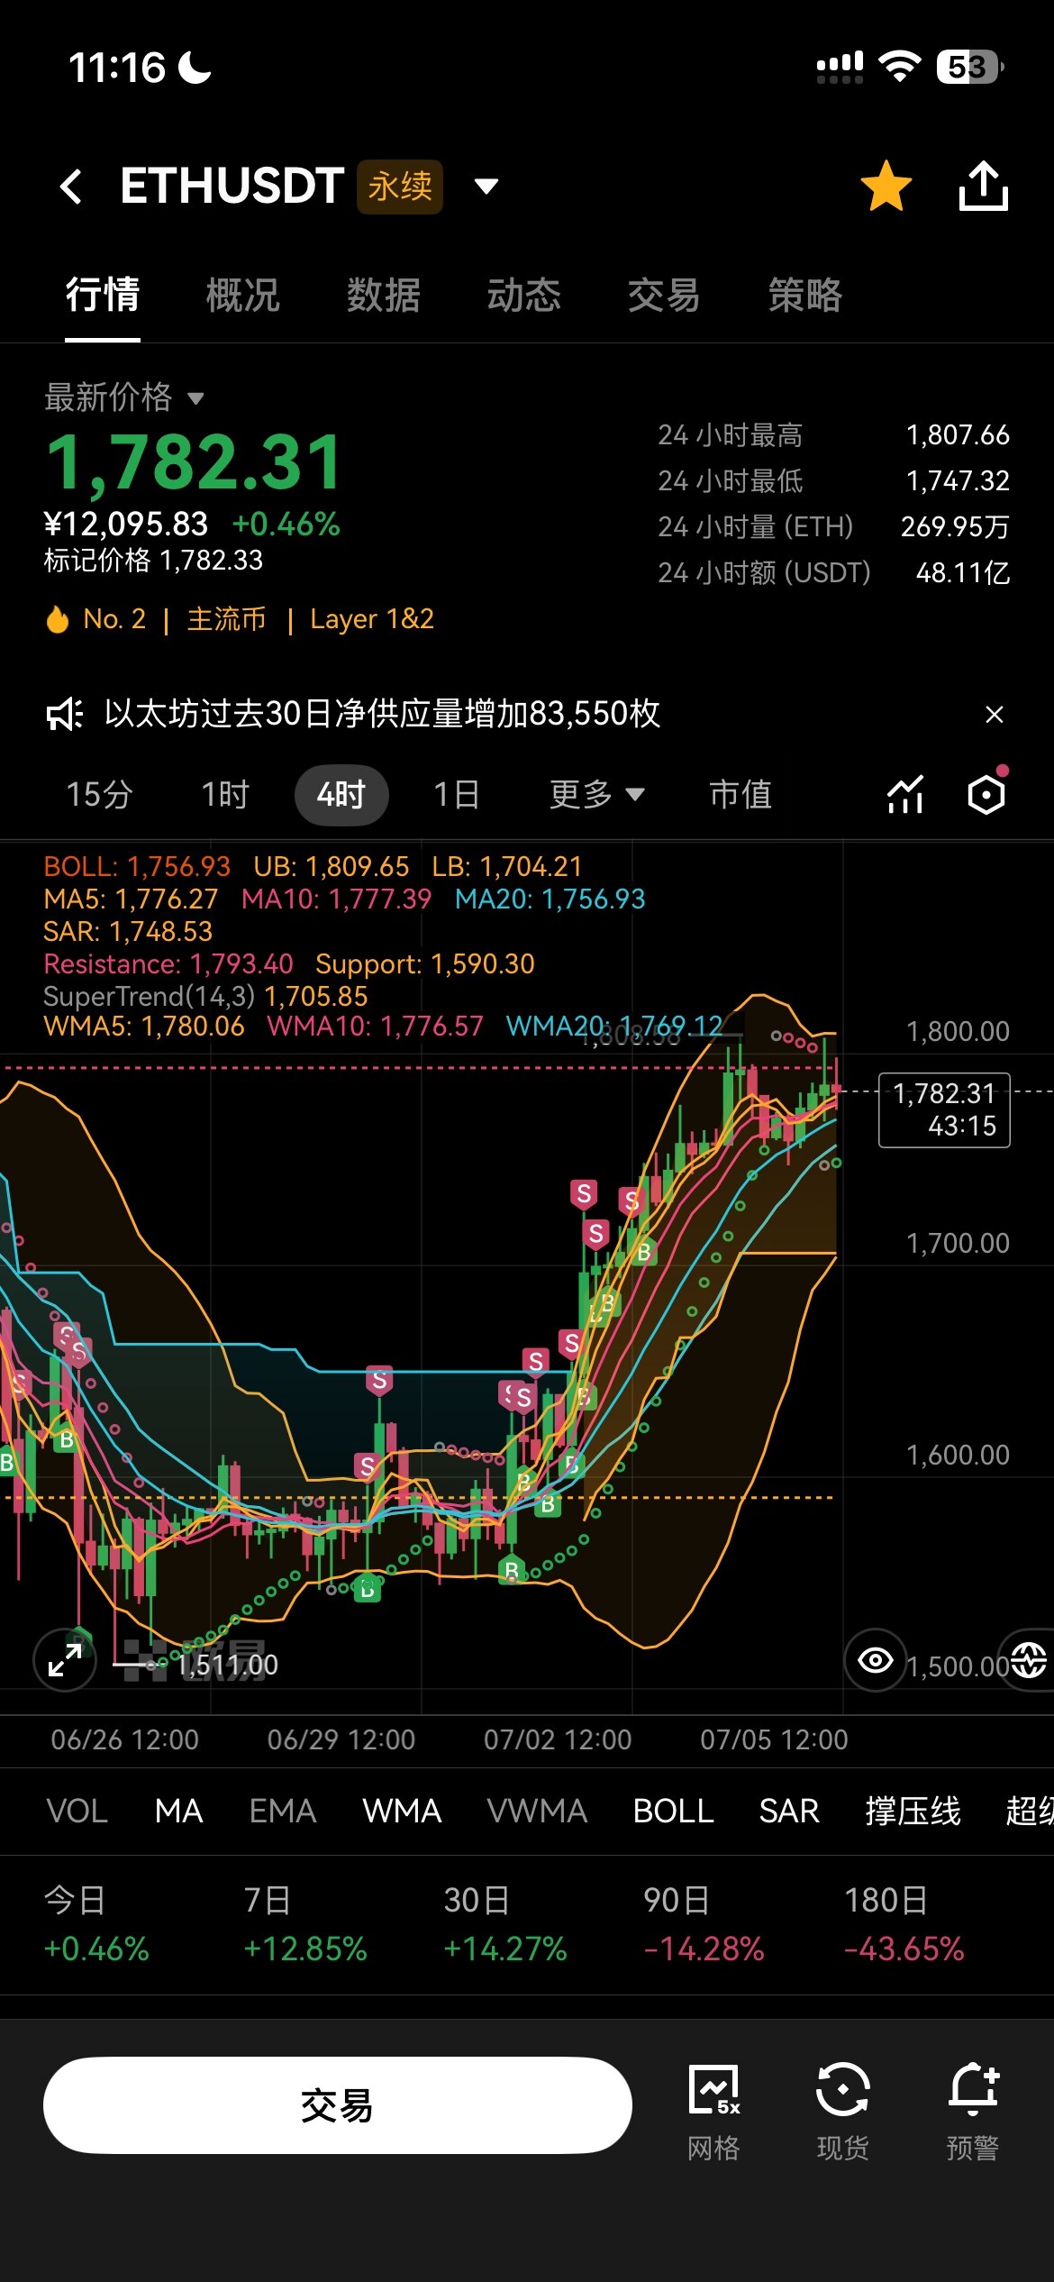1054x2282 pixels.
Task: Toggle the SAR indicator
Action: (789, 1811)
